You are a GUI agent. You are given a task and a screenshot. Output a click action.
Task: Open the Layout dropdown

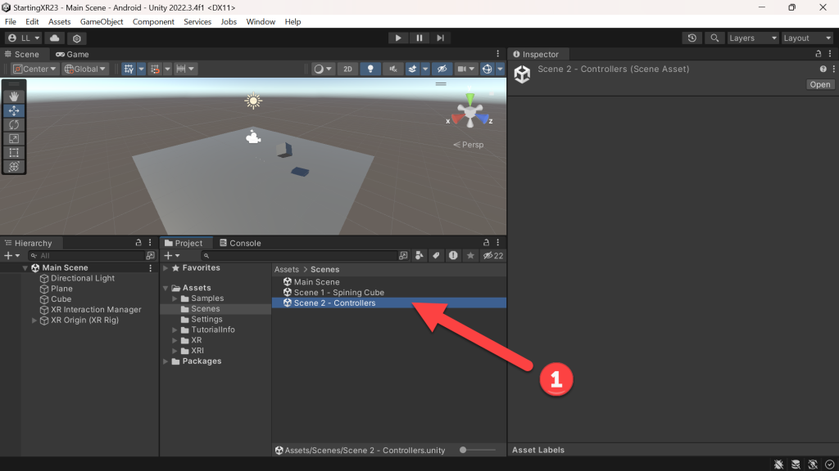click(807, 38)
